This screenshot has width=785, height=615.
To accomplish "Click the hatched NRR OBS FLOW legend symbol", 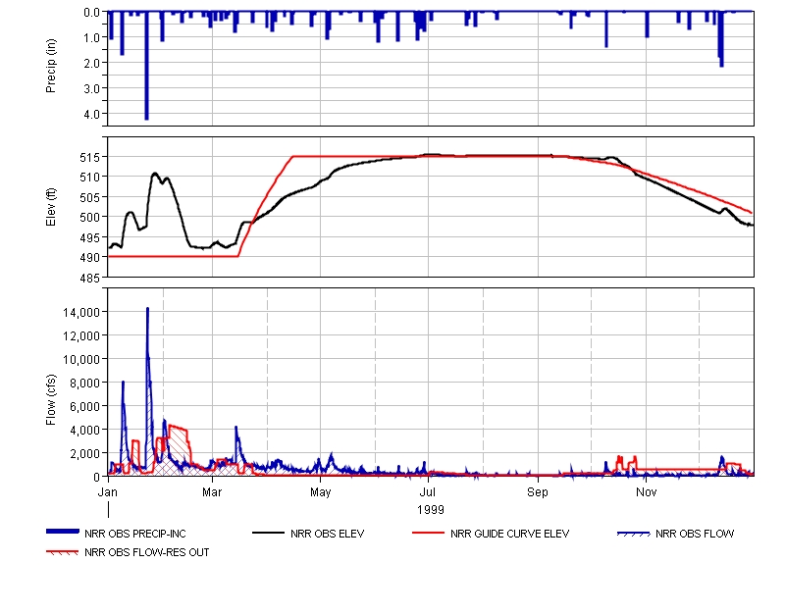I will coord(633,534).
